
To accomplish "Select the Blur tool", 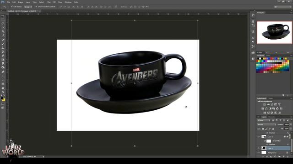I will click(x=3, y=64).
